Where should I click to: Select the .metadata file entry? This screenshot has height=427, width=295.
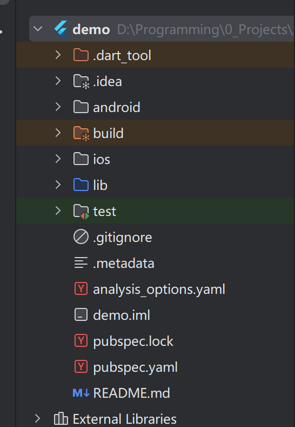click(124, 264)
